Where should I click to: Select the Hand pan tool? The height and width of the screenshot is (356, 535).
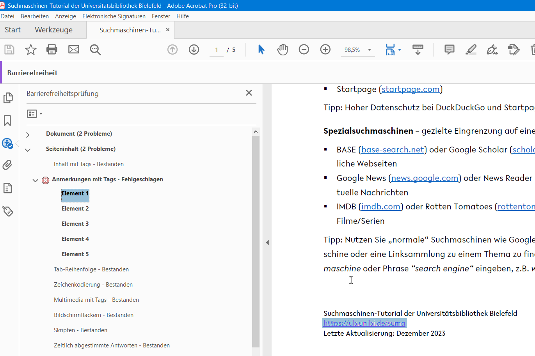pos(283,50)
